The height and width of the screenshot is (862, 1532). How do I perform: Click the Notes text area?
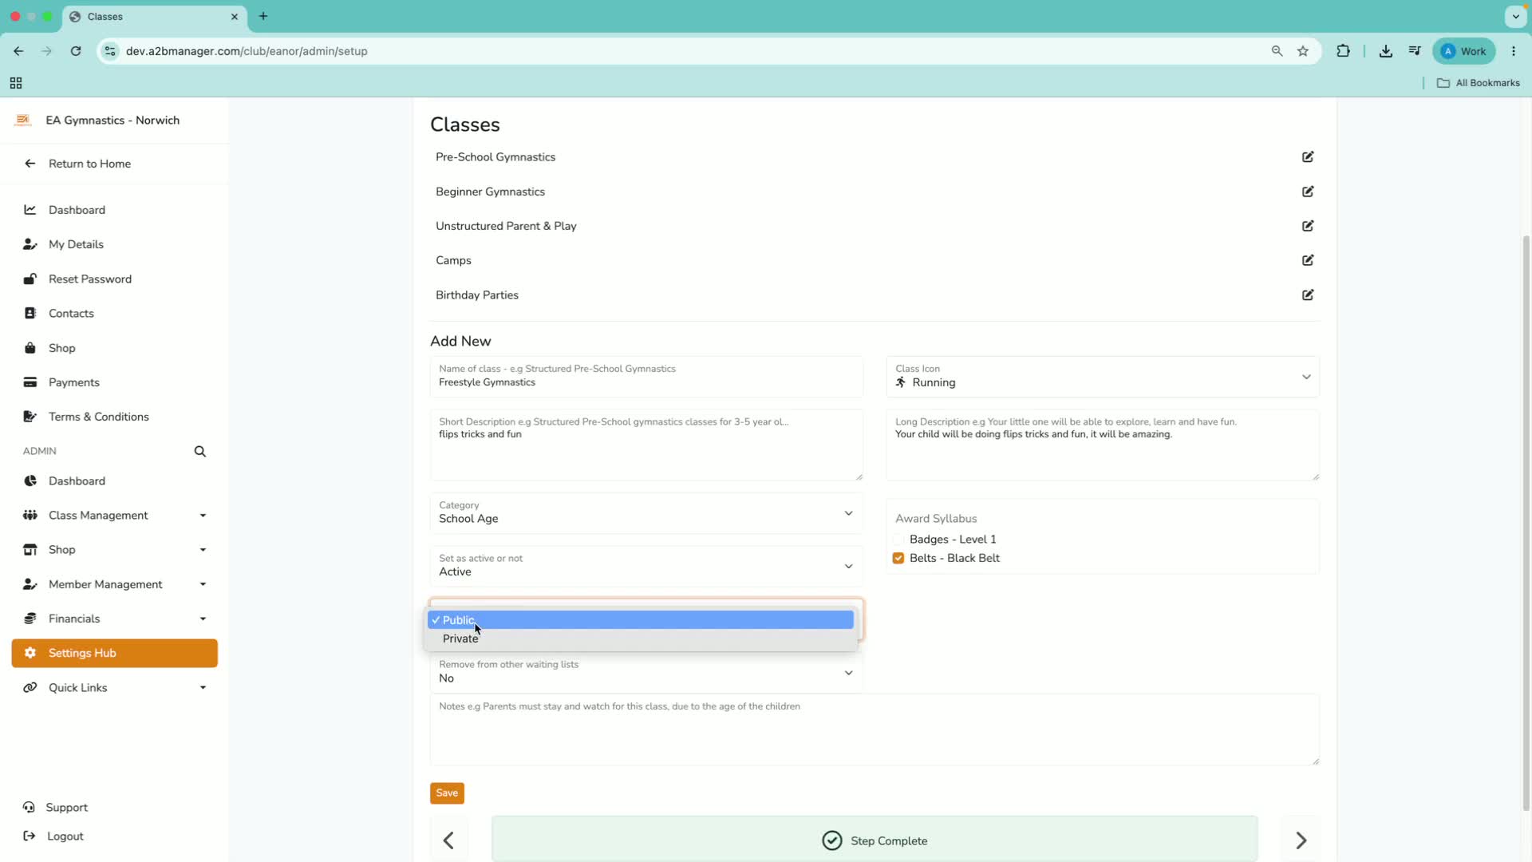tap(875, 730)
